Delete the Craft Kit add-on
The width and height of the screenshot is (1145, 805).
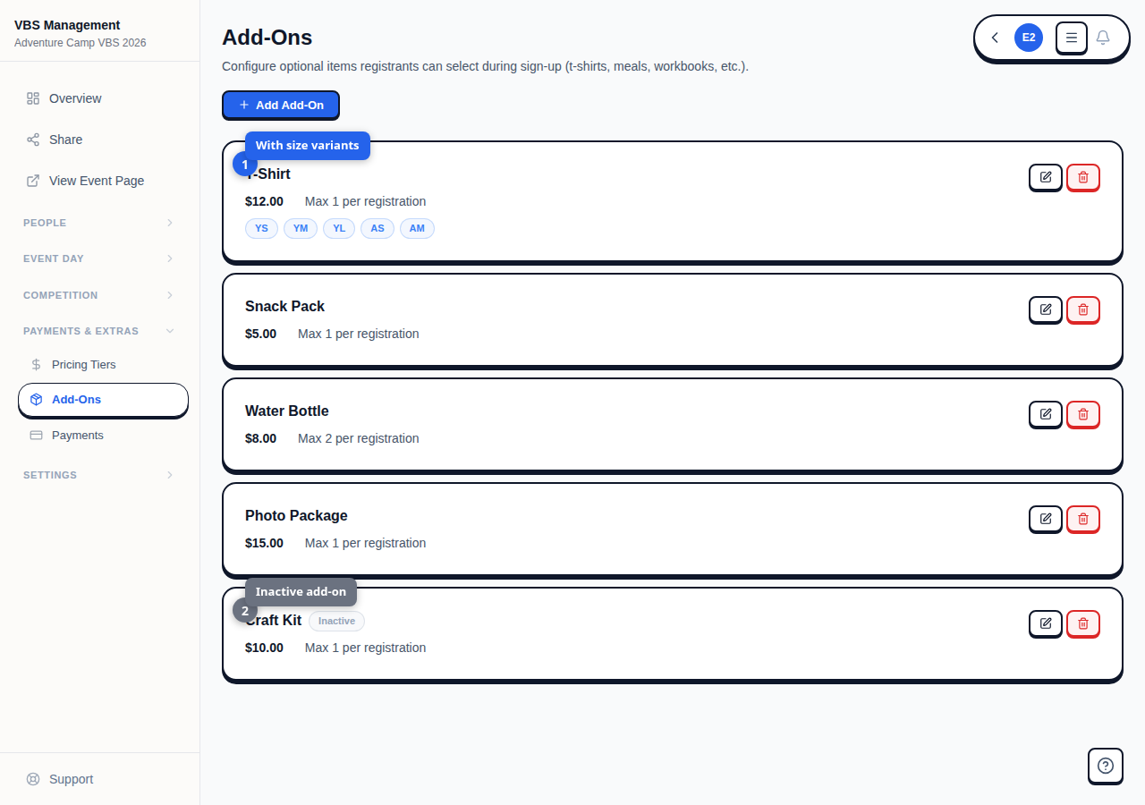1082,623
